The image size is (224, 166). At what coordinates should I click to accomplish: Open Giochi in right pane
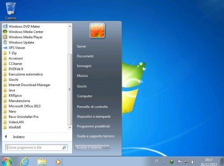[82, 86]
